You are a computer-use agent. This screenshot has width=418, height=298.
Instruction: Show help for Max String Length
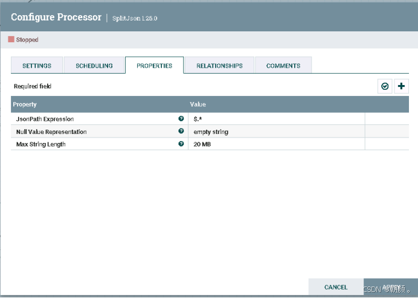181,144
